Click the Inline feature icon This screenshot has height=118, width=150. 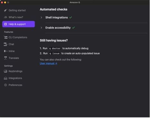coord(5,51)
